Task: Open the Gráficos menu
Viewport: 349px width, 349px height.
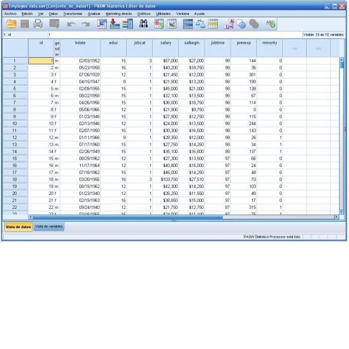Action: click(x=144, y=13)
